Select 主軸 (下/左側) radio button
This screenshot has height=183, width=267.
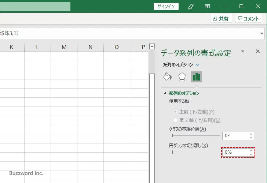point(175,112)
